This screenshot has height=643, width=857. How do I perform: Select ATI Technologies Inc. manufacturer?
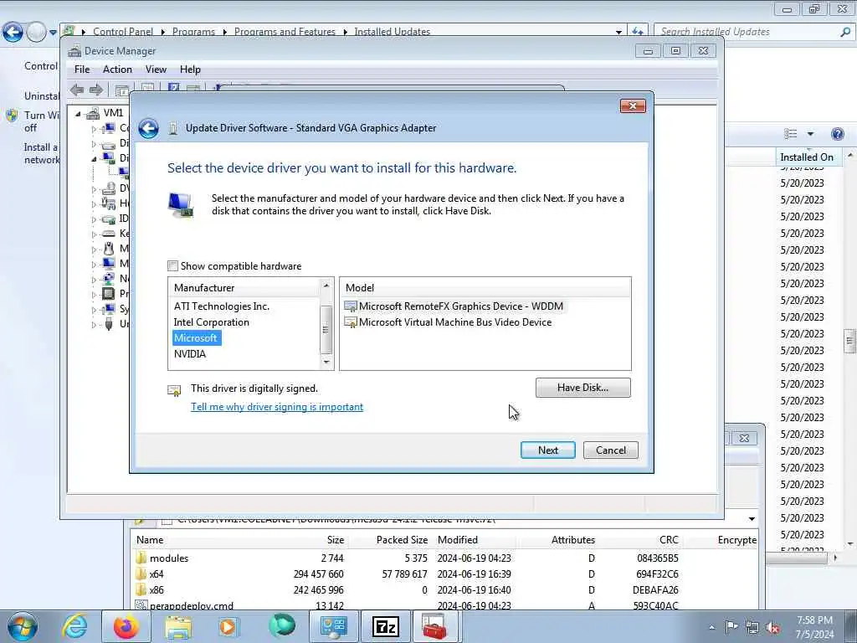(221, 306)
